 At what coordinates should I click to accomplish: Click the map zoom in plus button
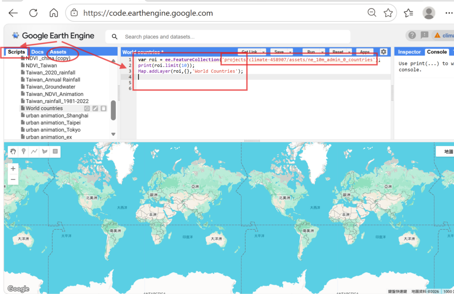pos(13,169)
